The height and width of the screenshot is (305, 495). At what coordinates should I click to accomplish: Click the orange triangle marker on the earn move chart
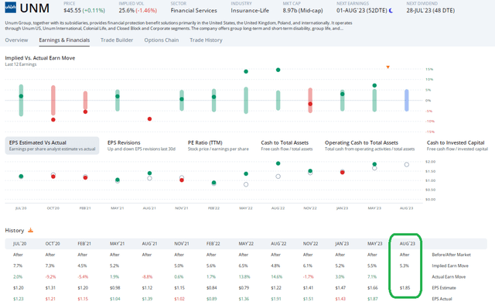(x=387, y=67)
